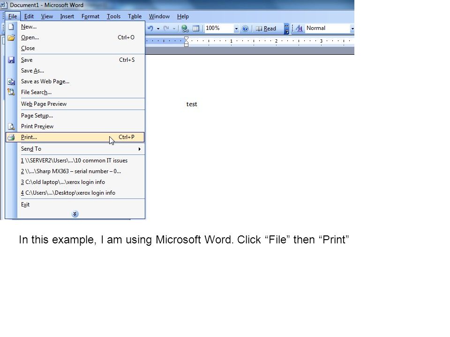450x337 pixels.
Task: Open Toolbar Options on the Standard toolbar
Action: [286, 29]
